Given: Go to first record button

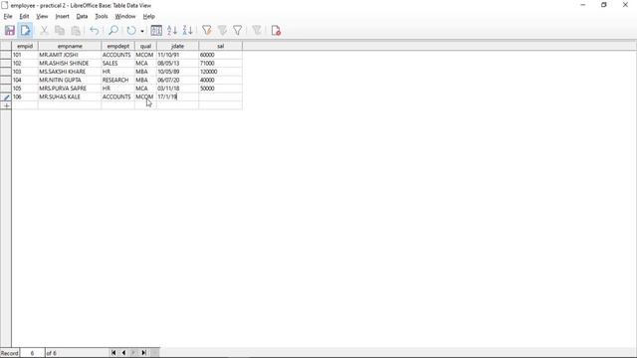Looking at the screenshot, I should click(113, 353).
